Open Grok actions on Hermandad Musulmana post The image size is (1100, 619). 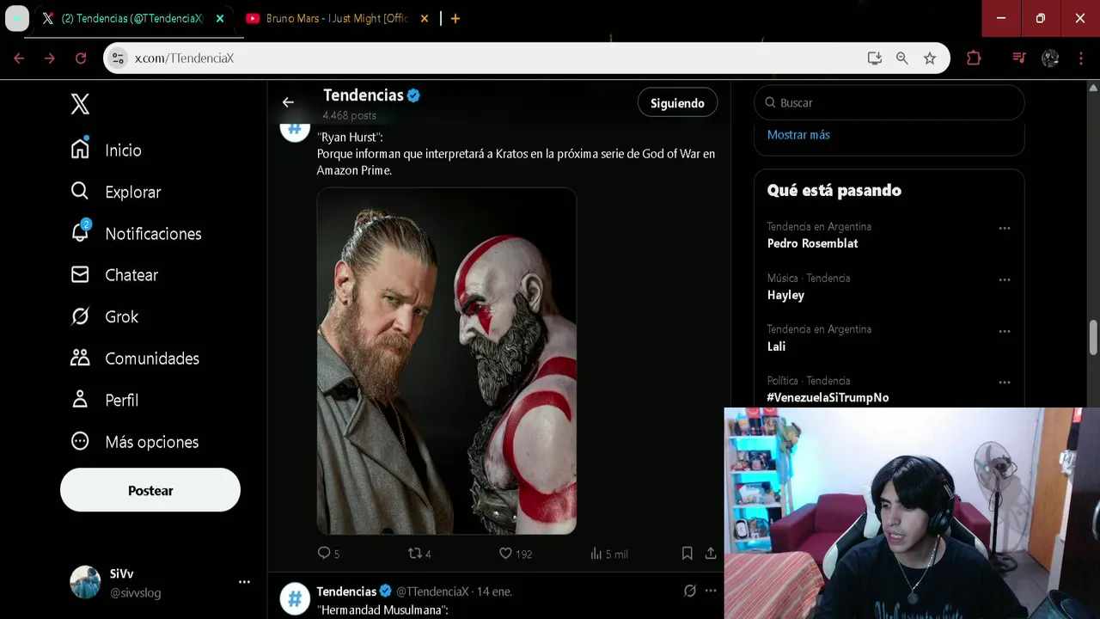(689, 591)
